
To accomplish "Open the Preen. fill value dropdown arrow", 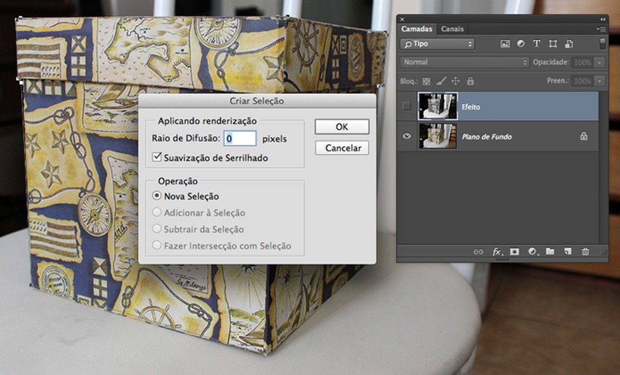I will tap(600, 81).
